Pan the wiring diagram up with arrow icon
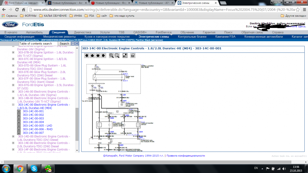This screenshot has height=173, width=308. coord(92,56)
